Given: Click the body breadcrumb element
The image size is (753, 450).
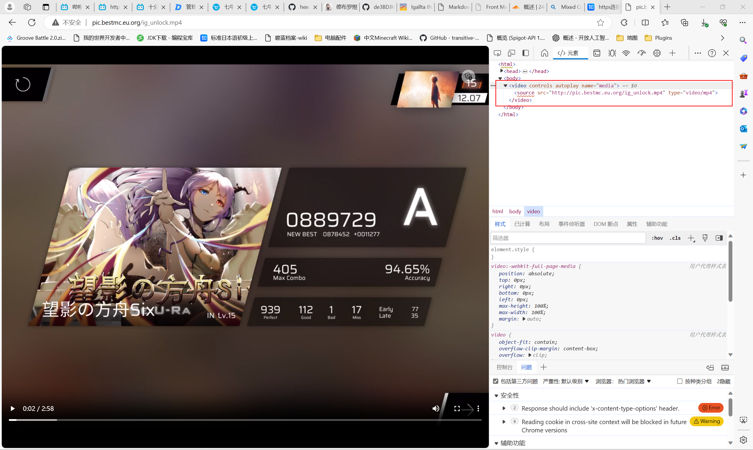Looking at the screenshot, I should click(515, 211).
